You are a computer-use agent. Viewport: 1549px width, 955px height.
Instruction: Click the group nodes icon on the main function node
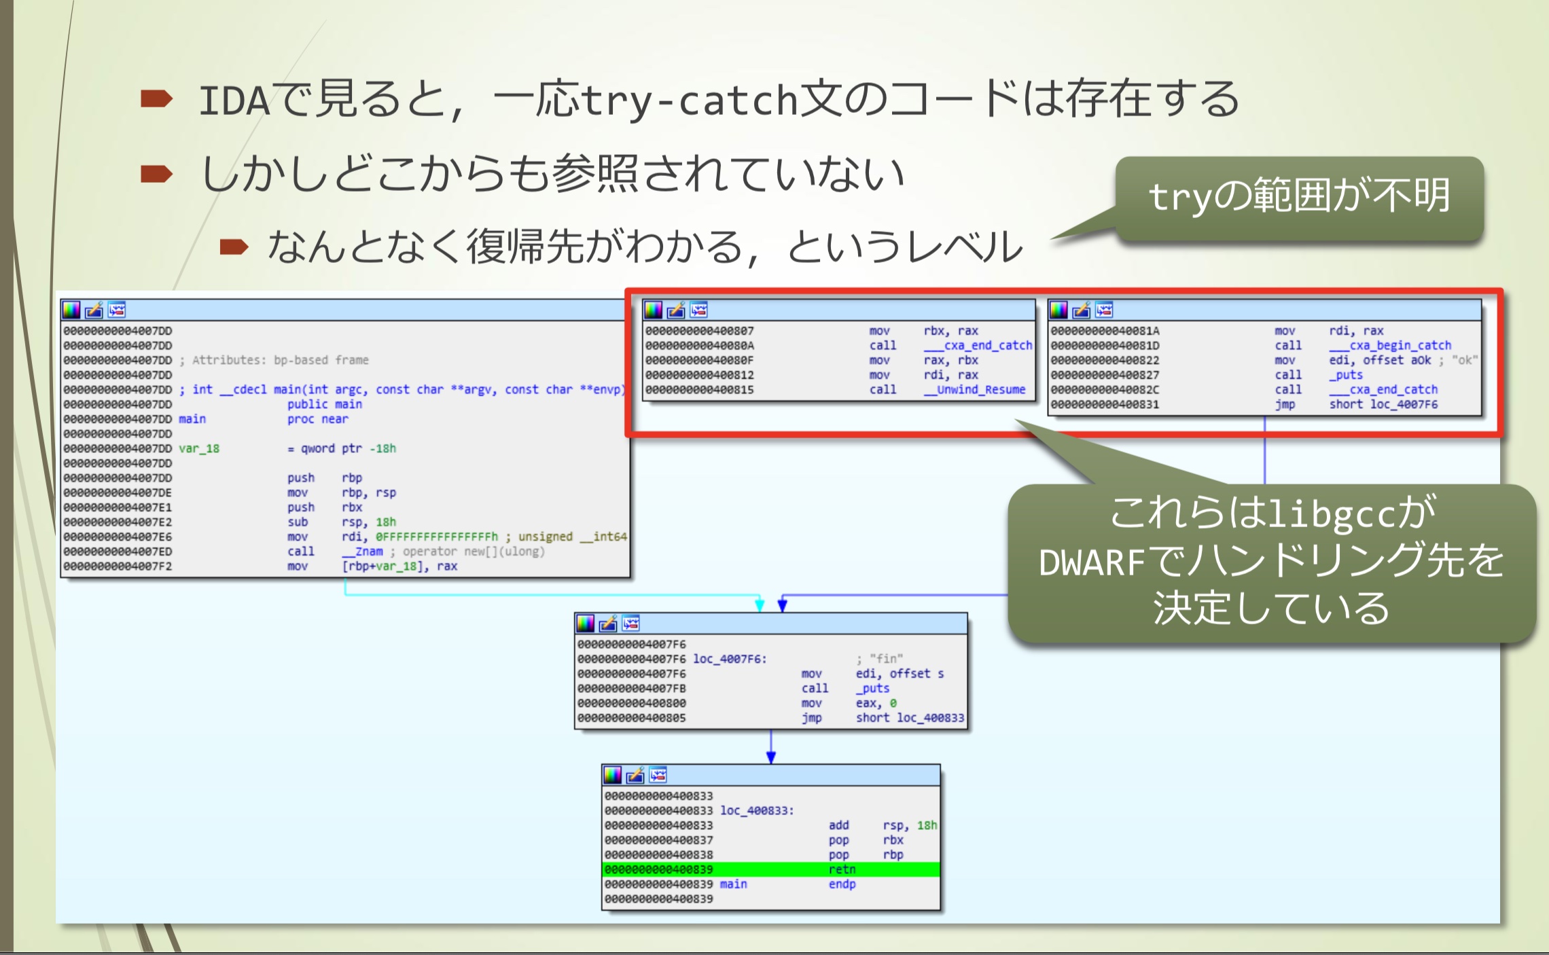[x=117, y=310]
